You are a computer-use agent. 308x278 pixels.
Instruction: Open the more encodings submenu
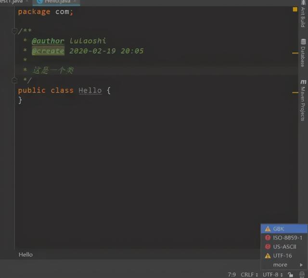[x=284, y=265]
